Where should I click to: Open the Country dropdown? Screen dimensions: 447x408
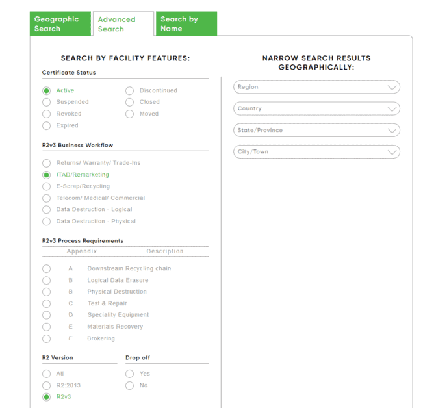(316, 108)
